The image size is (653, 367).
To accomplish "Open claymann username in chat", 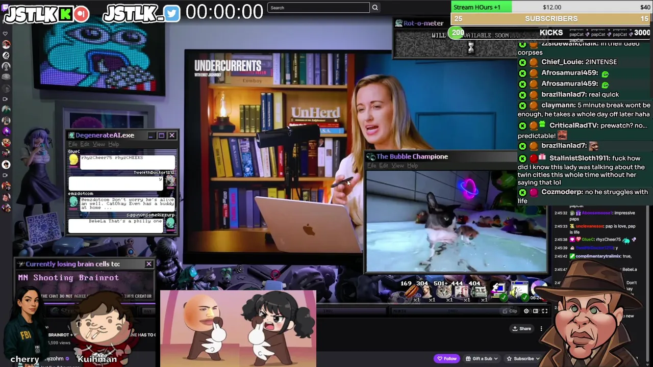I will pos(558,106).
